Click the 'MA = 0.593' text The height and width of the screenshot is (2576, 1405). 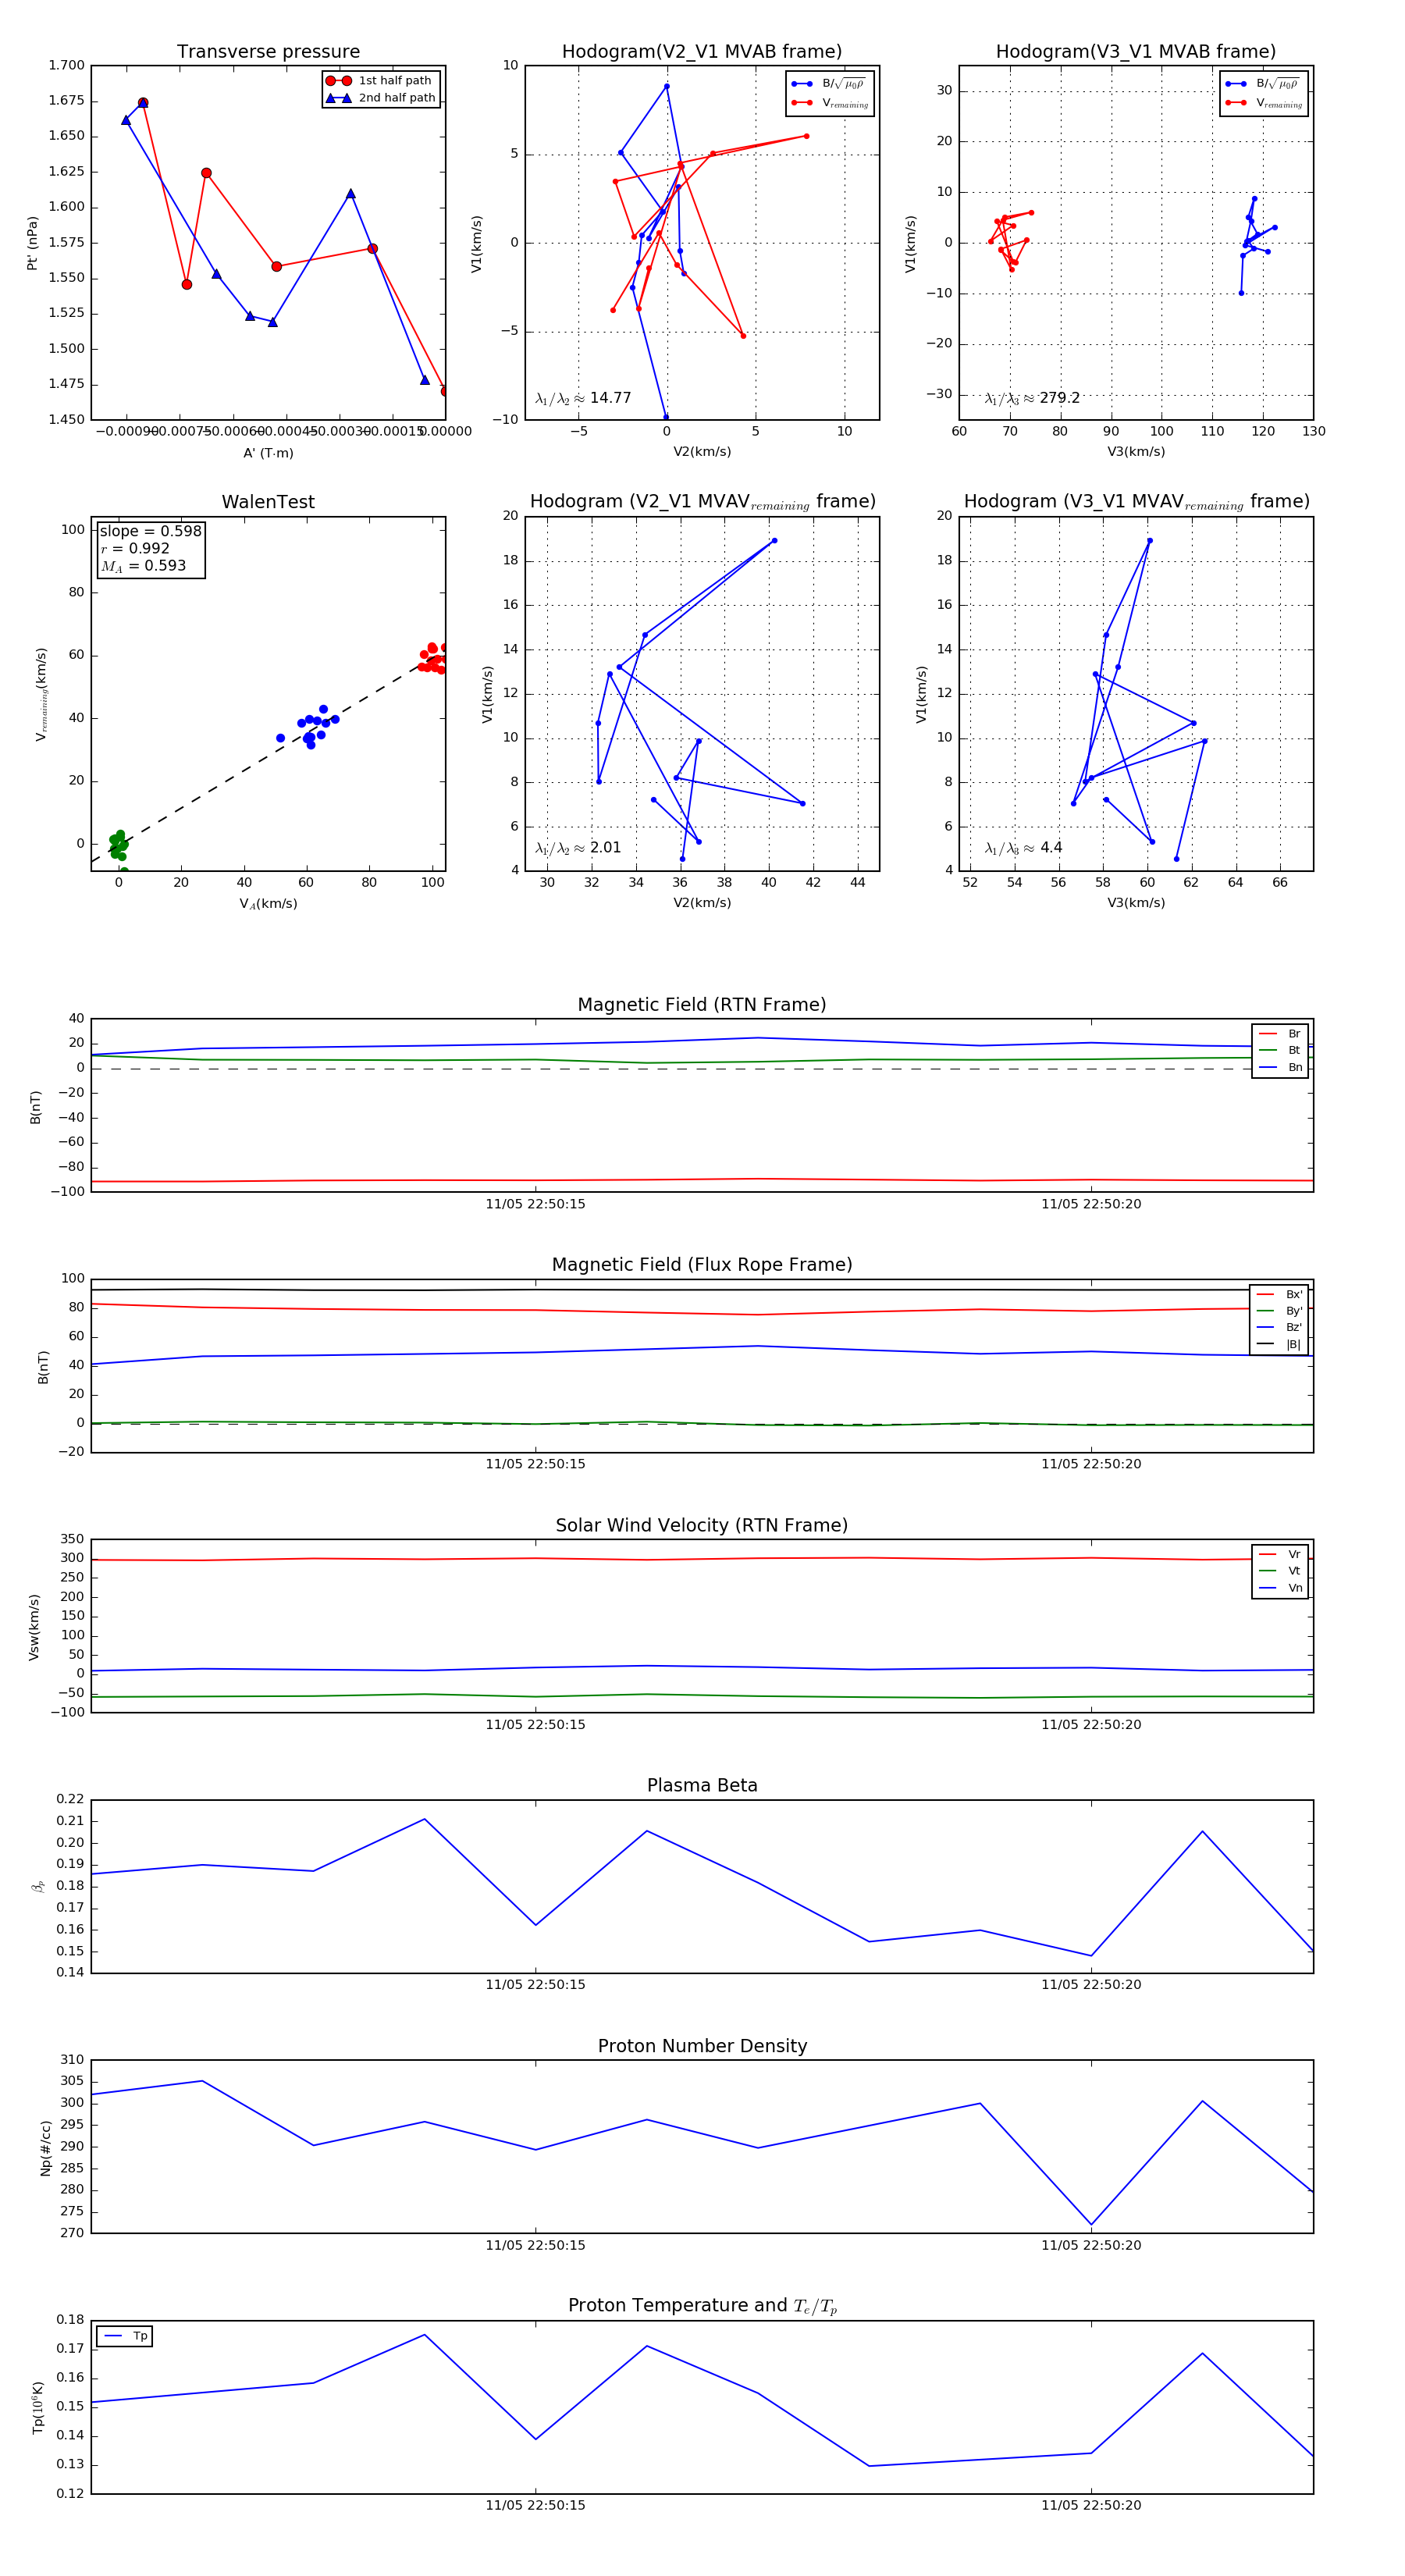[x=143, y=566]
